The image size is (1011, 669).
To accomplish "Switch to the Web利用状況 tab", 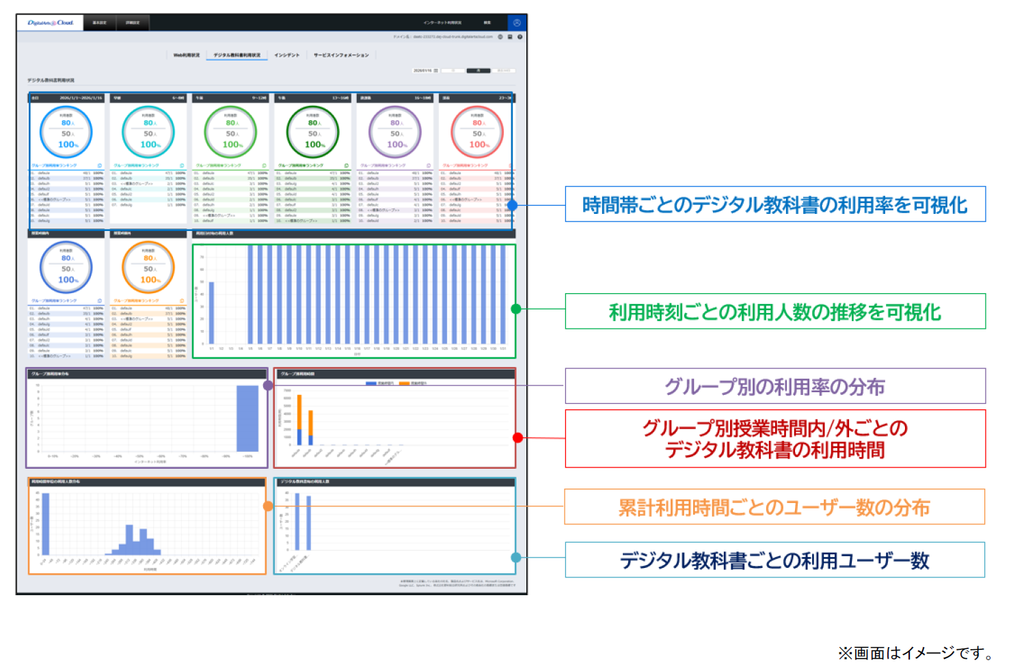I will pyautogui.click(x=186, y=55).
